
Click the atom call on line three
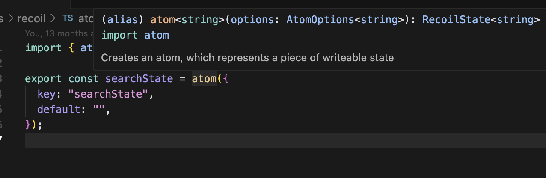click(204, 79)
